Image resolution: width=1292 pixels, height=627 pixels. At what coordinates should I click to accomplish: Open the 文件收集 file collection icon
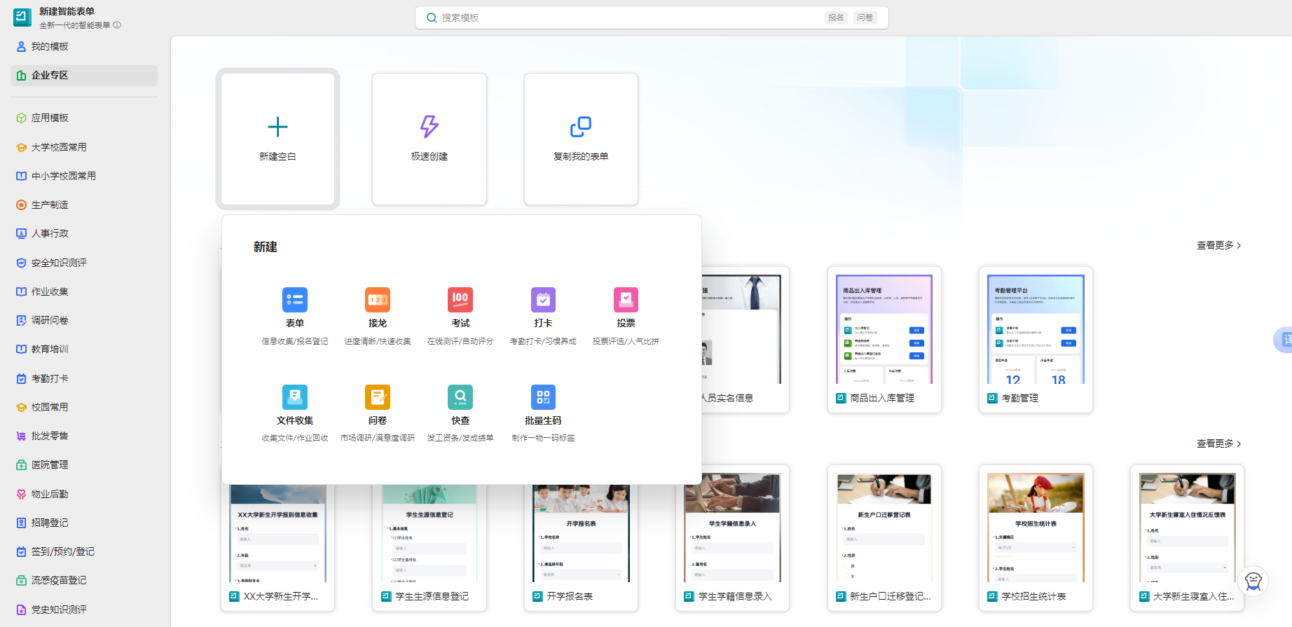(x=294, y=397)
